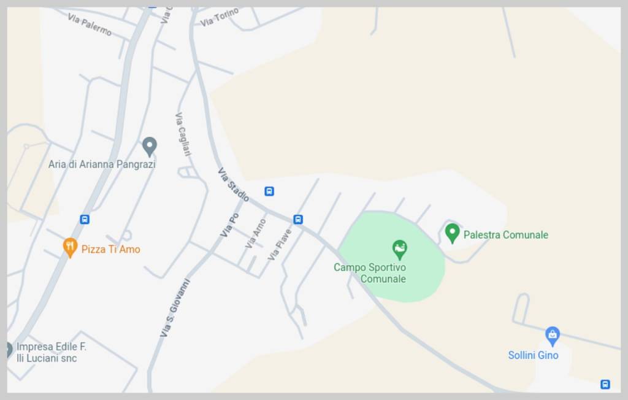Click the Palestra Comunale green pin
The image size is (628, 400).
tap(452, 233)
